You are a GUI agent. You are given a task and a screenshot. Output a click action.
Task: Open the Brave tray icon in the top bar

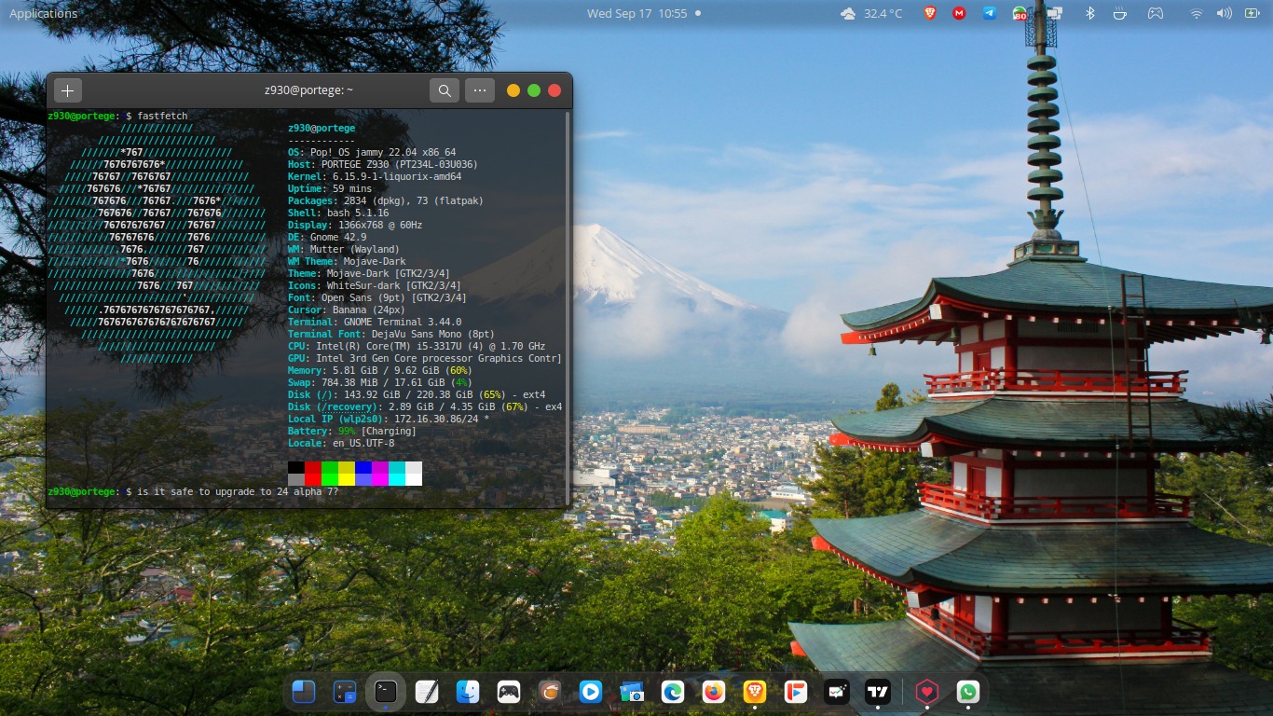[x=930, y=13]
